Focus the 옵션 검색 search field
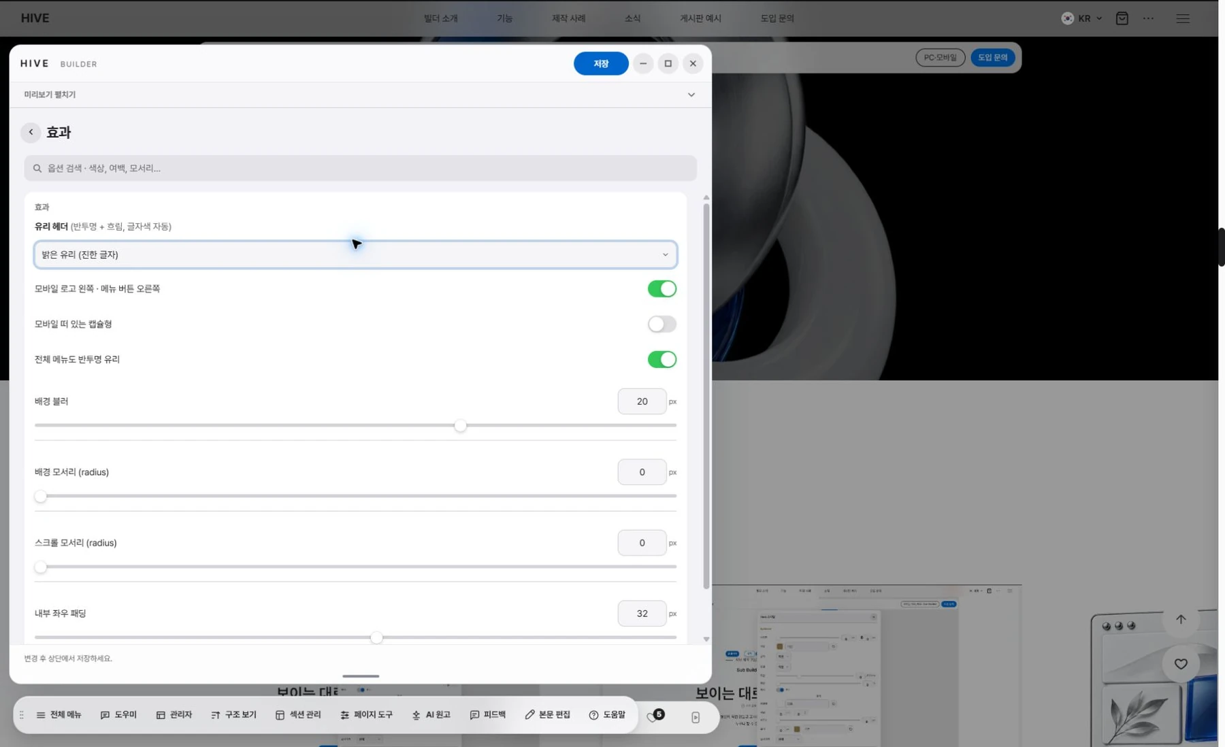The width and height of the screenshot is (1225, 747). click(360, 169)
